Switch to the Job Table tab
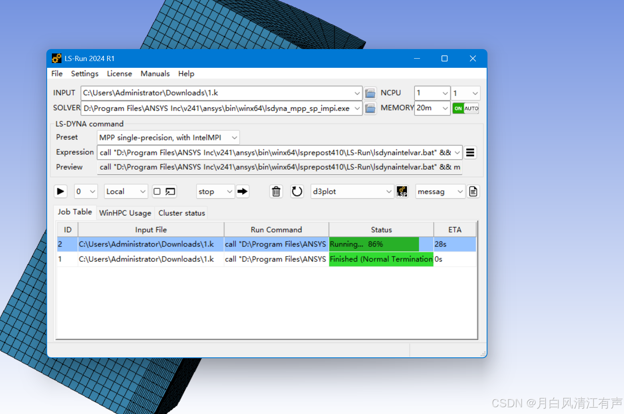Viewport: 624px width, 414px height. [x=75, y=212]
